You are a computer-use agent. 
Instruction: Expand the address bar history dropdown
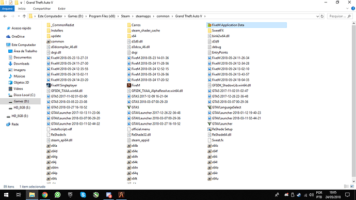[317, 17]
